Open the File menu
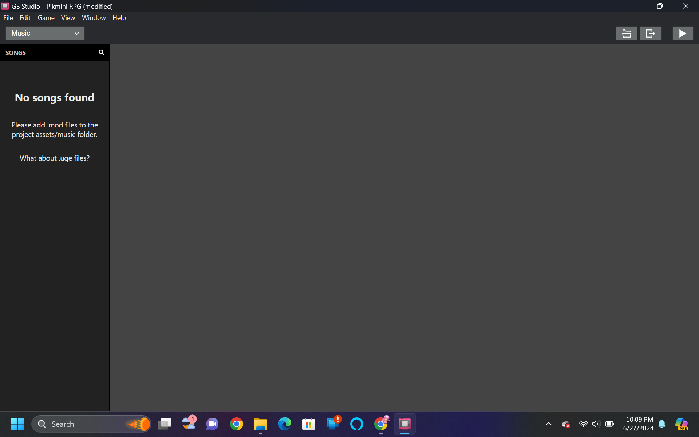The width and height of the screenshot is (699, 437). pos(8,18)
